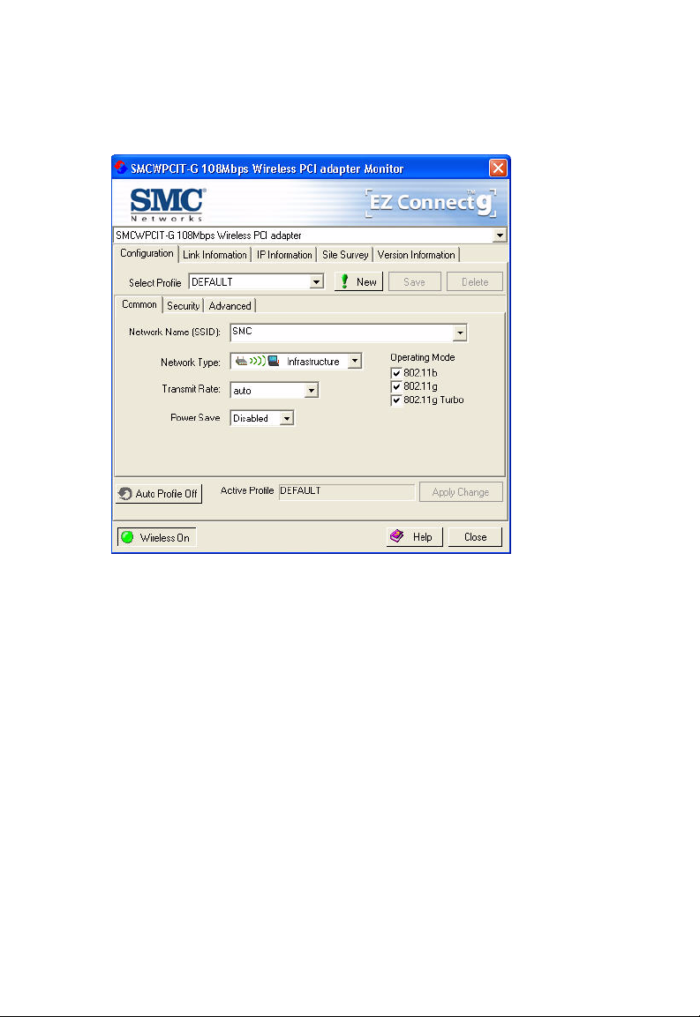The height and width of the screenshot is (1017, 700).
Task: Click the Save profile button
Action: (414, 281)
